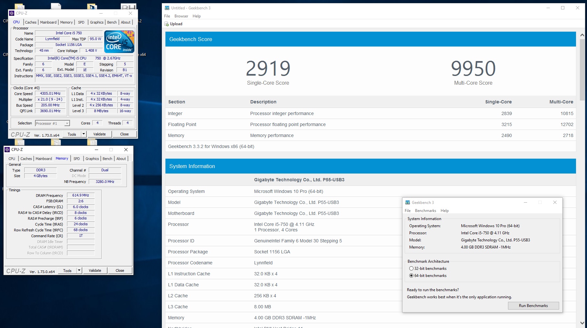Click the Bus Speed value 205.00 MHz
Screen dimensions: 587x328
pyautogui.click(x=50, y=105)
